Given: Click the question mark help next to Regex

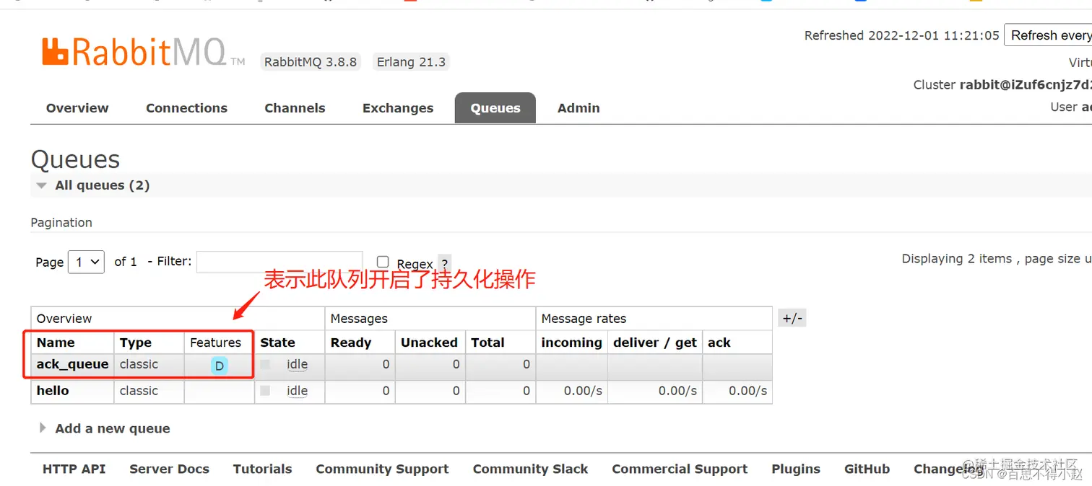Looking at the screenshot, I should [x=445, y=263].
